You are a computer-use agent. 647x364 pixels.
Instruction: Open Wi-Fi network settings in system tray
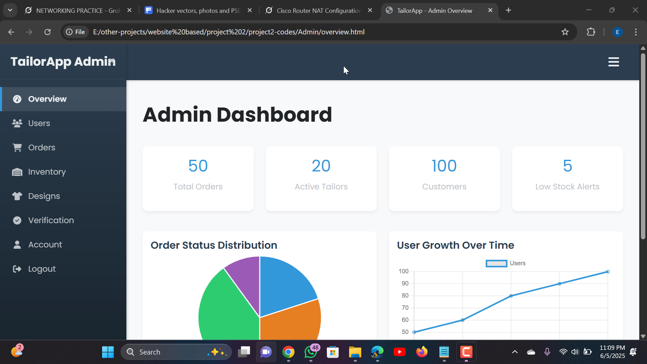pos(563,352)
